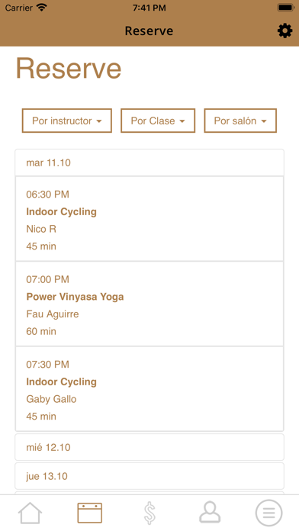The image size is (299, 531).
Task: Select the 07:00 PM Power Vinyasa Yoga class
Action: pos(149,304)
